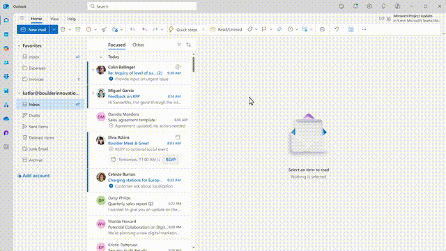Switch to the Other inbox tab
This screenshot has height=251, width=446.
[138, 45]
